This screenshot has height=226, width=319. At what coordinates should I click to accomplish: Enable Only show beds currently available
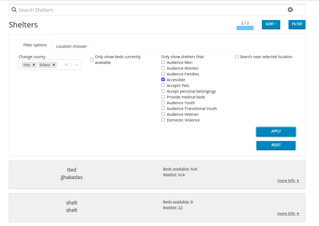pyautogui.click(x=92, y=59)
